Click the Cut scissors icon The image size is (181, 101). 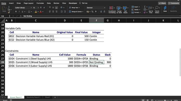click(x=9, y=7)
